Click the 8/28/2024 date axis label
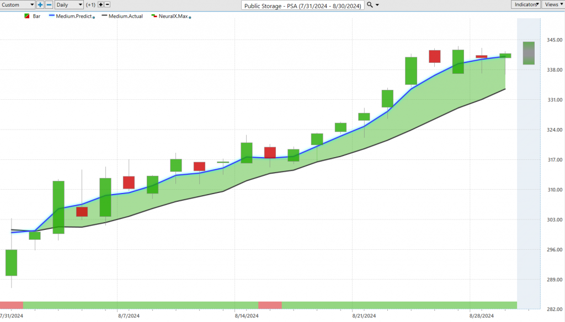The height and width of the screenshot is (322, 565). [482, 316]
